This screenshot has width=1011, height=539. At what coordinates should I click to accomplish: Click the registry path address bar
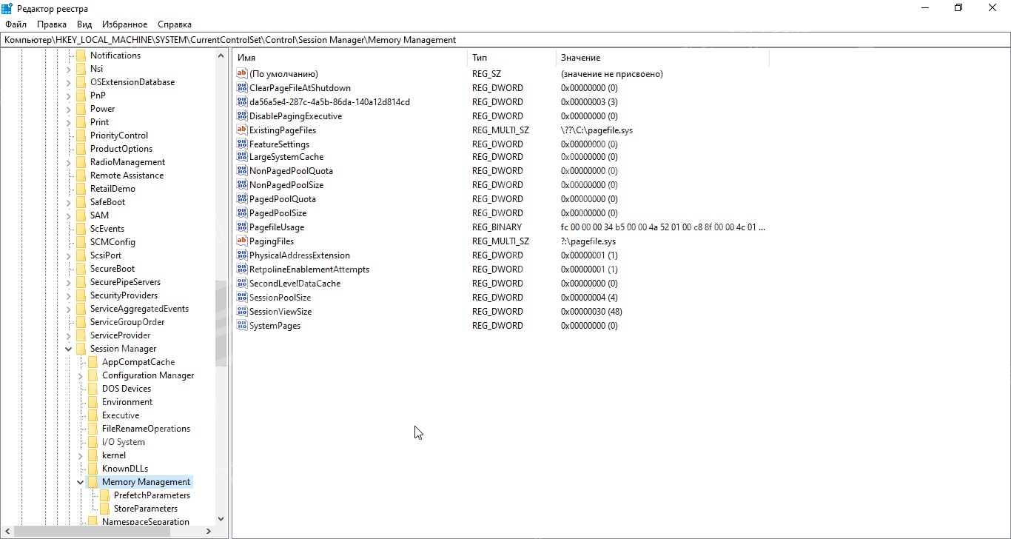click(x=505, y=40)
